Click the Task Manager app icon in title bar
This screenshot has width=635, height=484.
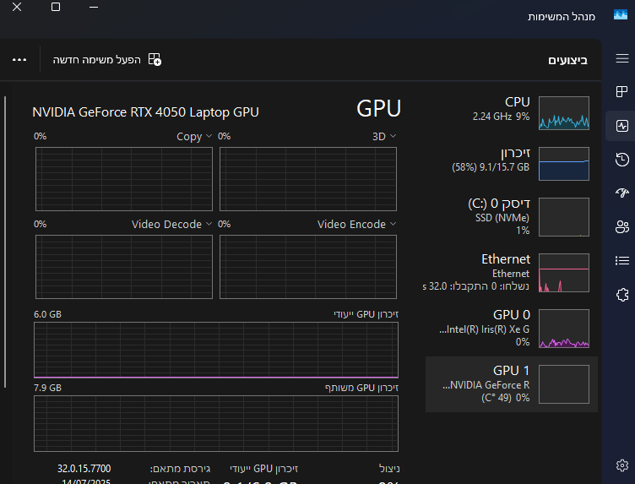click(621, 15)
